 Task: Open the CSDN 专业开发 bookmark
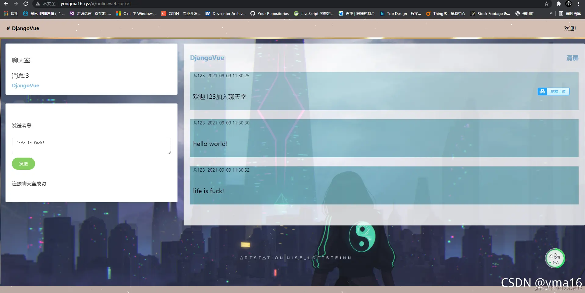pyautogui.click(x=181, y=13)
